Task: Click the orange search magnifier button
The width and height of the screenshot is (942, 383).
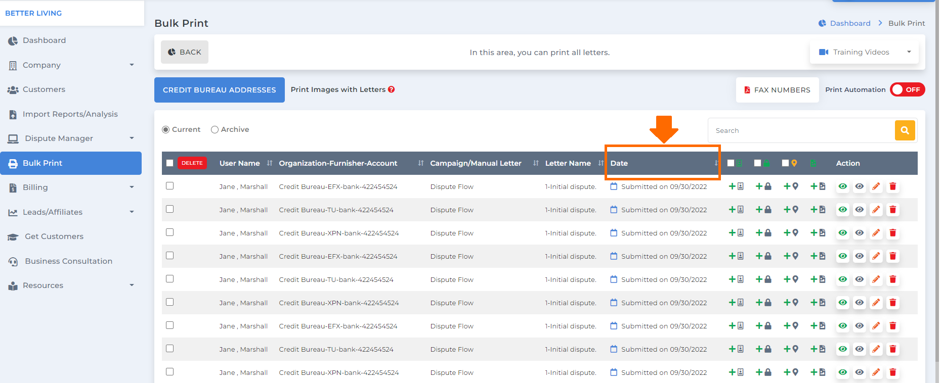Action: tap(905, 130)
